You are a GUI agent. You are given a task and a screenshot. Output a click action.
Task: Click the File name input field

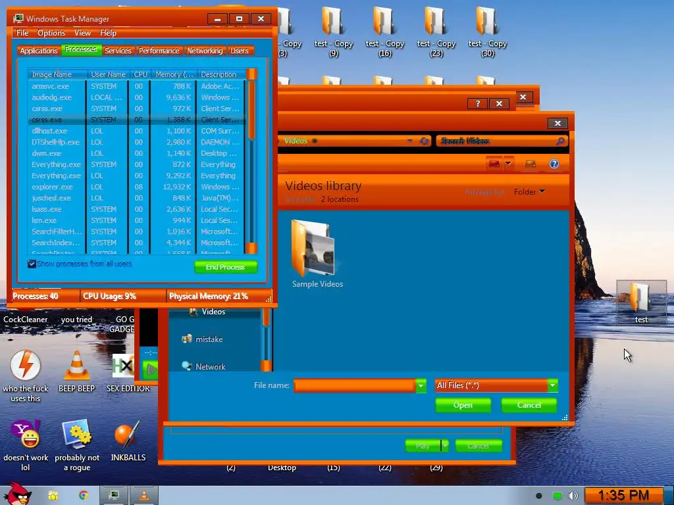tap(355, 385)
